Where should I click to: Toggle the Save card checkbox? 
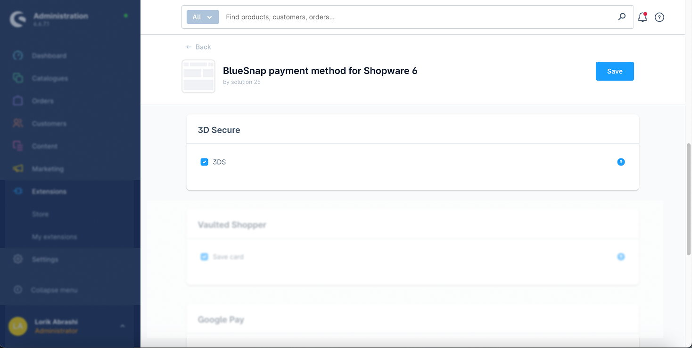point(205,257)
